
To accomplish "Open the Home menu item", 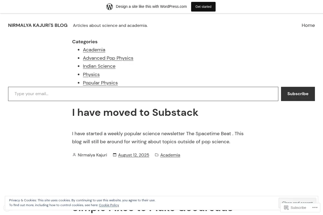I will (308, 25).
